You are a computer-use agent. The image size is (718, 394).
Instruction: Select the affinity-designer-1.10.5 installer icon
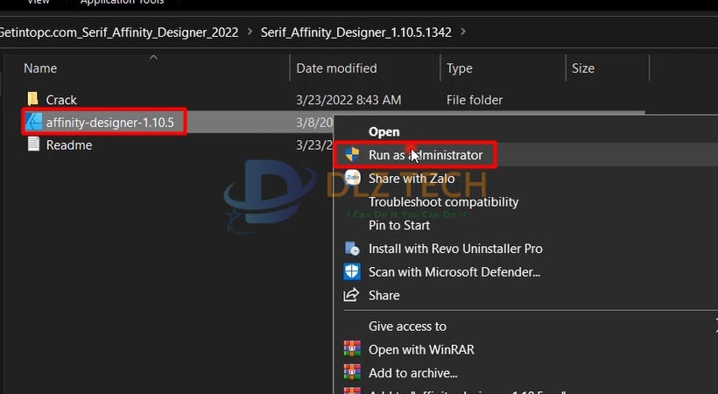tap(33, 122)
